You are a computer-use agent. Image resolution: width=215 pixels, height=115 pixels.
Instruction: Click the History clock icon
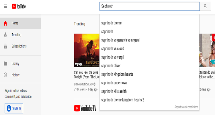[x=5, y=75]
